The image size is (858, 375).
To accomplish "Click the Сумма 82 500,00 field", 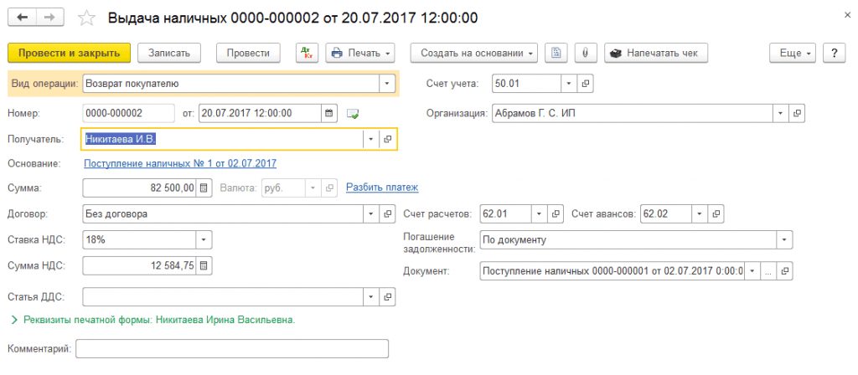I will tap(140, 187).
